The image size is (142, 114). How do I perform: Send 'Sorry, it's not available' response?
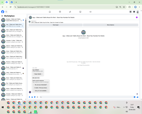click(41, 91)
